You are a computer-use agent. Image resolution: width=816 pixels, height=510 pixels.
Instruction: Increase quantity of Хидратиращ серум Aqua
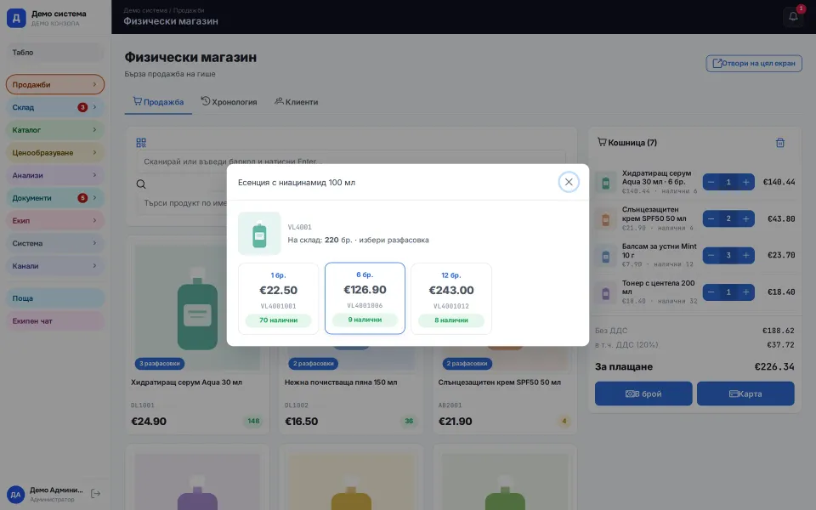(745, 182)
